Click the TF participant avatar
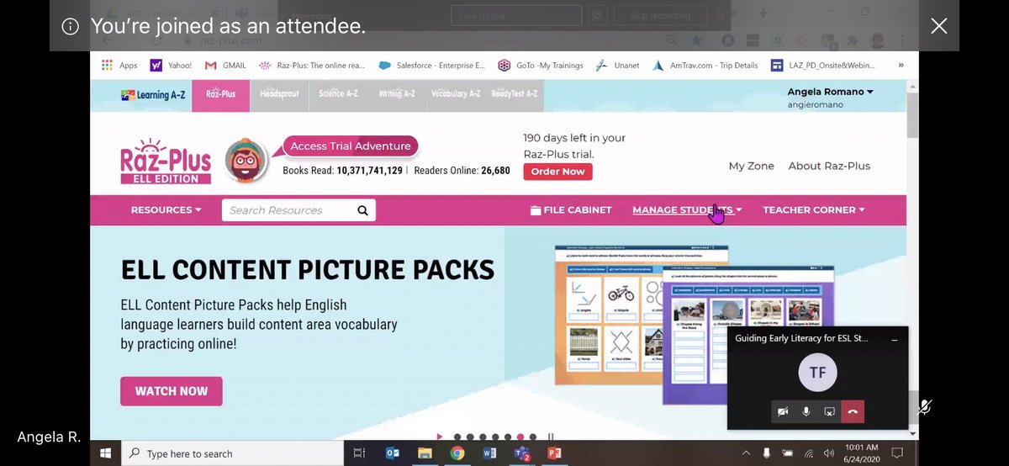1009x466 pixels. (x=818, y=373)
